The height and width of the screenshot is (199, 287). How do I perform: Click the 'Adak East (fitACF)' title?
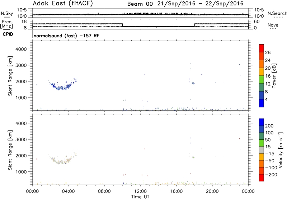coord(63,3)
